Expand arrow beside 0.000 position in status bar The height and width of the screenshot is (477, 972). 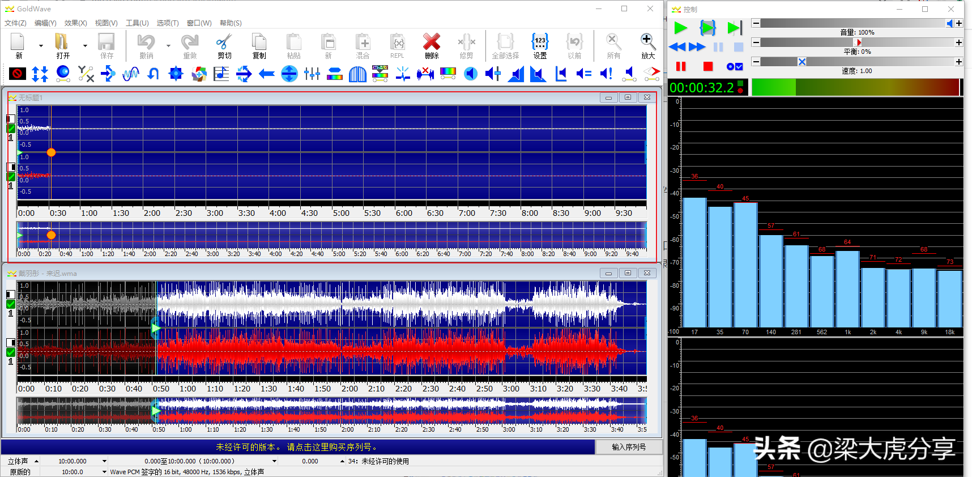pyautogui.click(x=342, y=461)
